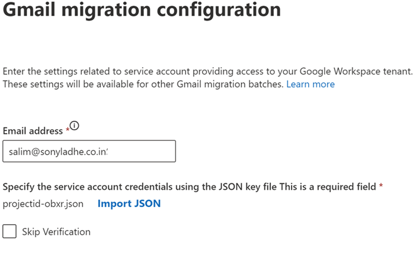Click the Email address input field
The height and width of the screenshot is (253, 420).
click(89, 151)
